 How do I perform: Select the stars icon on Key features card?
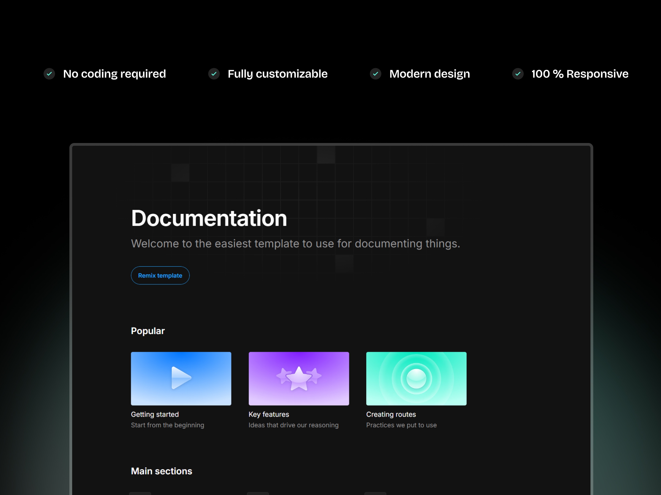(x=299, y=378)
